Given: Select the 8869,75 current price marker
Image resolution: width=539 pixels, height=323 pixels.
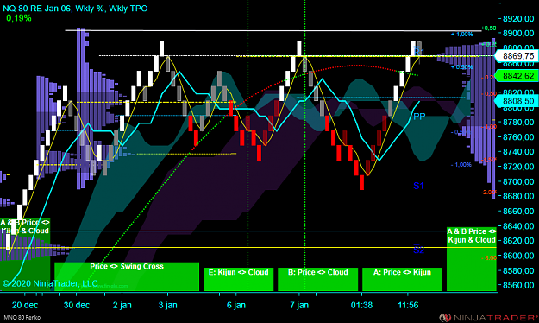Looking at the screenshot, I should pos(517,56).
